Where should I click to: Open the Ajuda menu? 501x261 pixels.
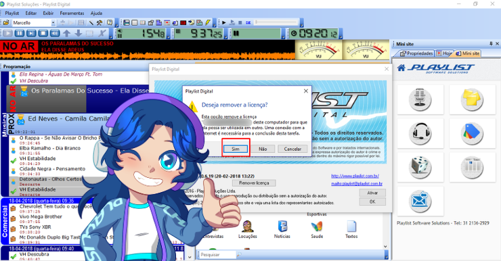(96, 13)
